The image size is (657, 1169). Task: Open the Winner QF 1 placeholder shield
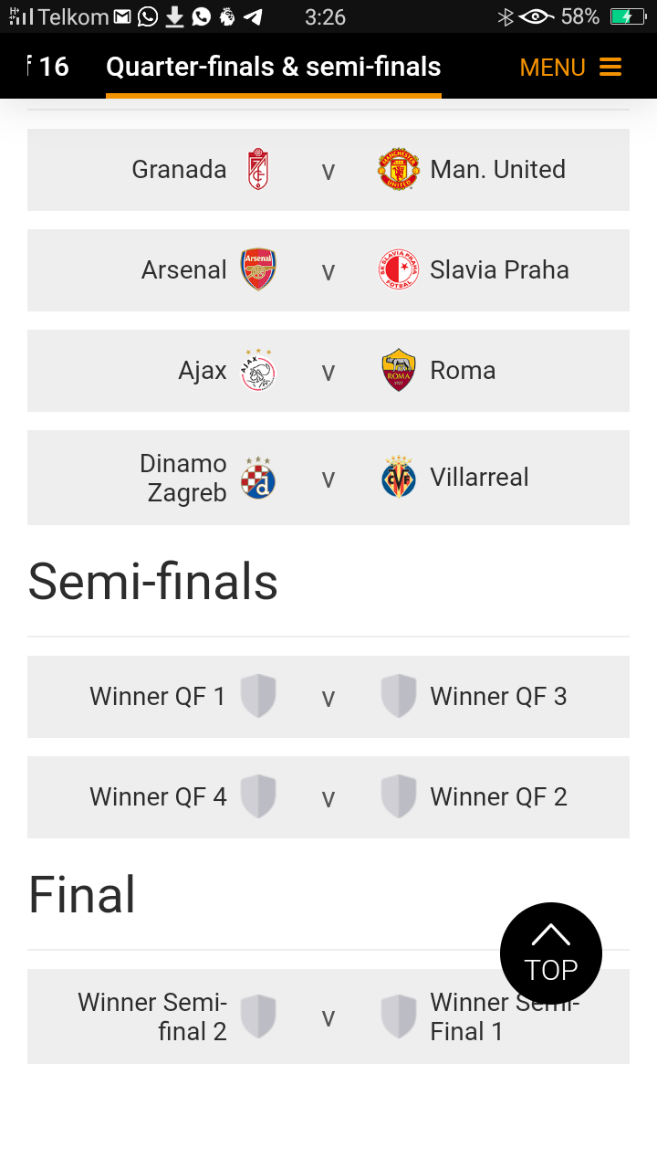pos(258,696)
